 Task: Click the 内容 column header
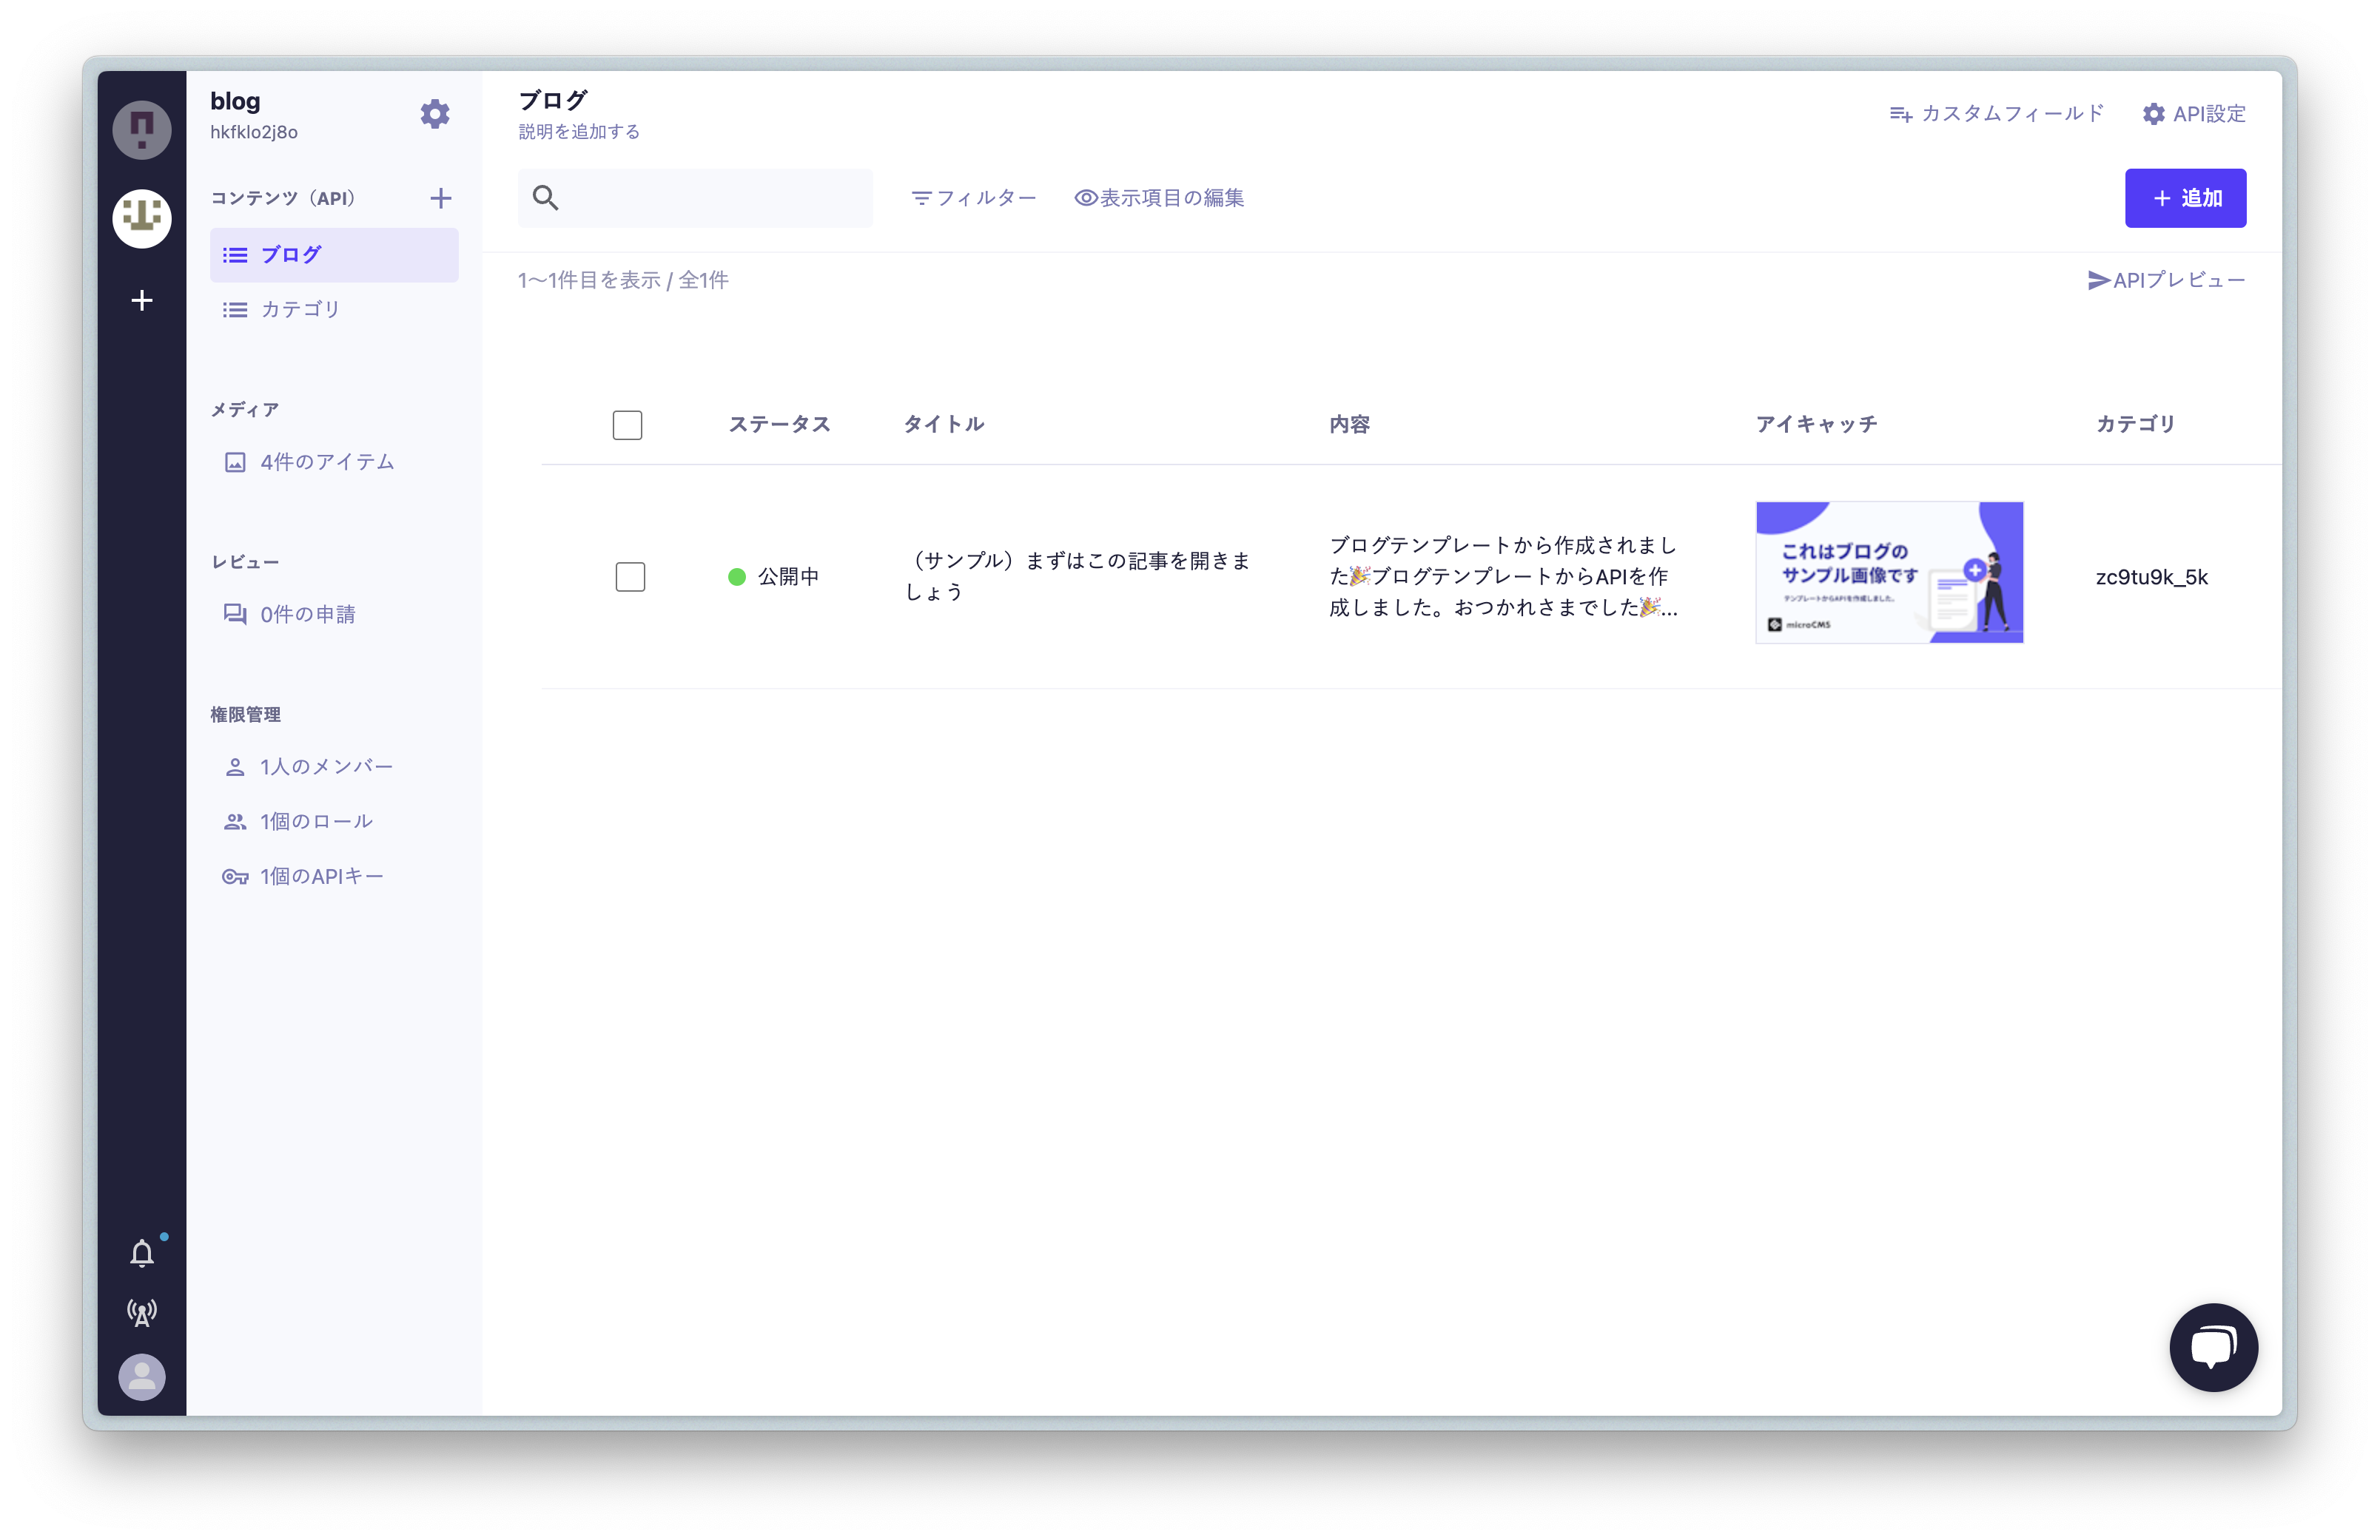(1349, 425)
